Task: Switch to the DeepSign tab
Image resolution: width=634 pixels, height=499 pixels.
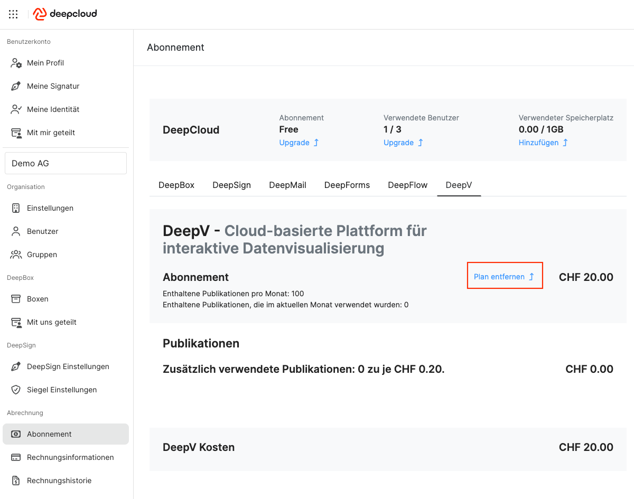Action: (231, 185)
